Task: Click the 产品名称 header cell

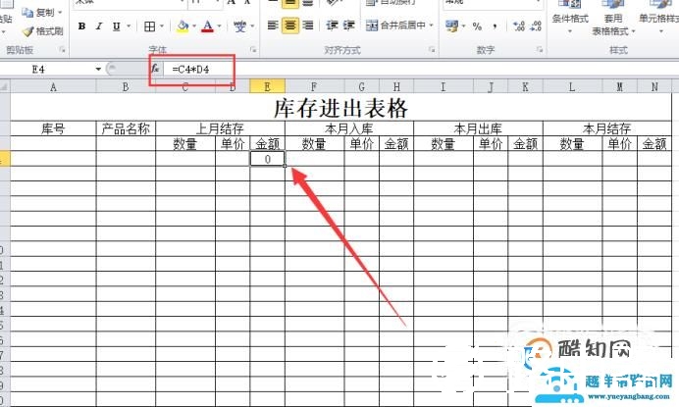Action: point(126,128)
